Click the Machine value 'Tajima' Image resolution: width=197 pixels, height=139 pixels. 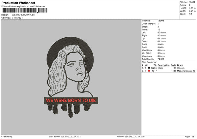161,21
